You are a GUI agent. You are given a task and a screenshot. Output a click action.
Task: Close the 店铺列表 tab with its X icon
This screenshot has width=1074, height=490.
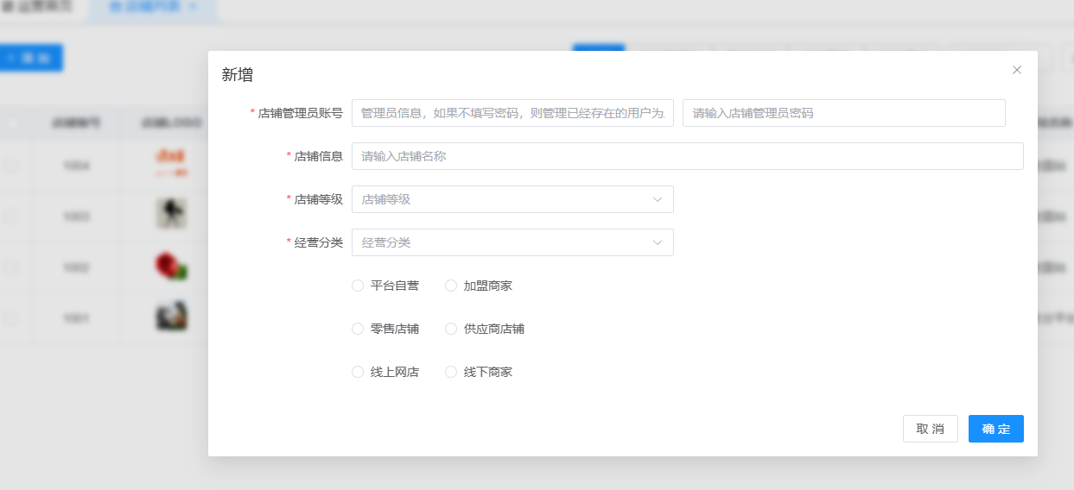pos(192,6)
